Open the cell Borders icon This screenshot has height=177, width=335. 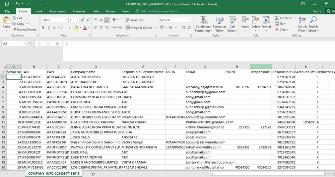(65, 27)
